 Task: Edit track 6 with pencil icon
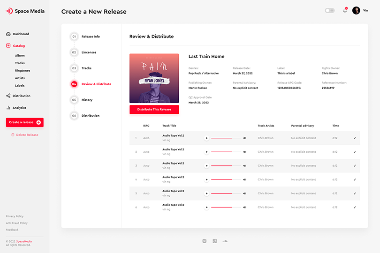(x=355, y=207)
